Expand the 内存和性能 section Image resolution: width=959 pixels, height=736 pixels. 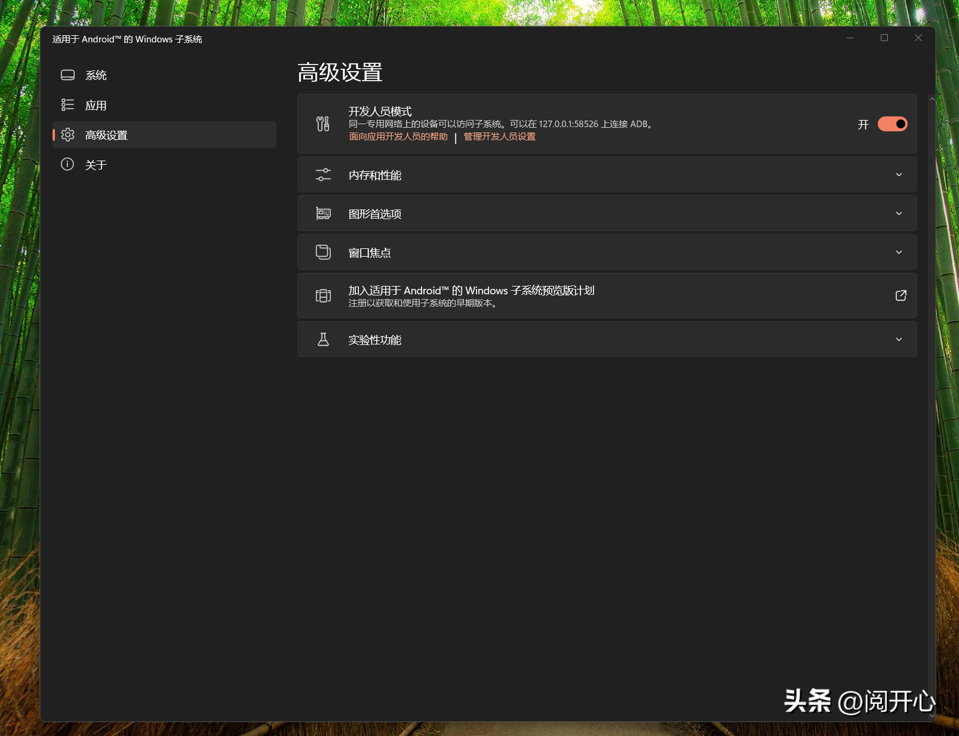899,174
